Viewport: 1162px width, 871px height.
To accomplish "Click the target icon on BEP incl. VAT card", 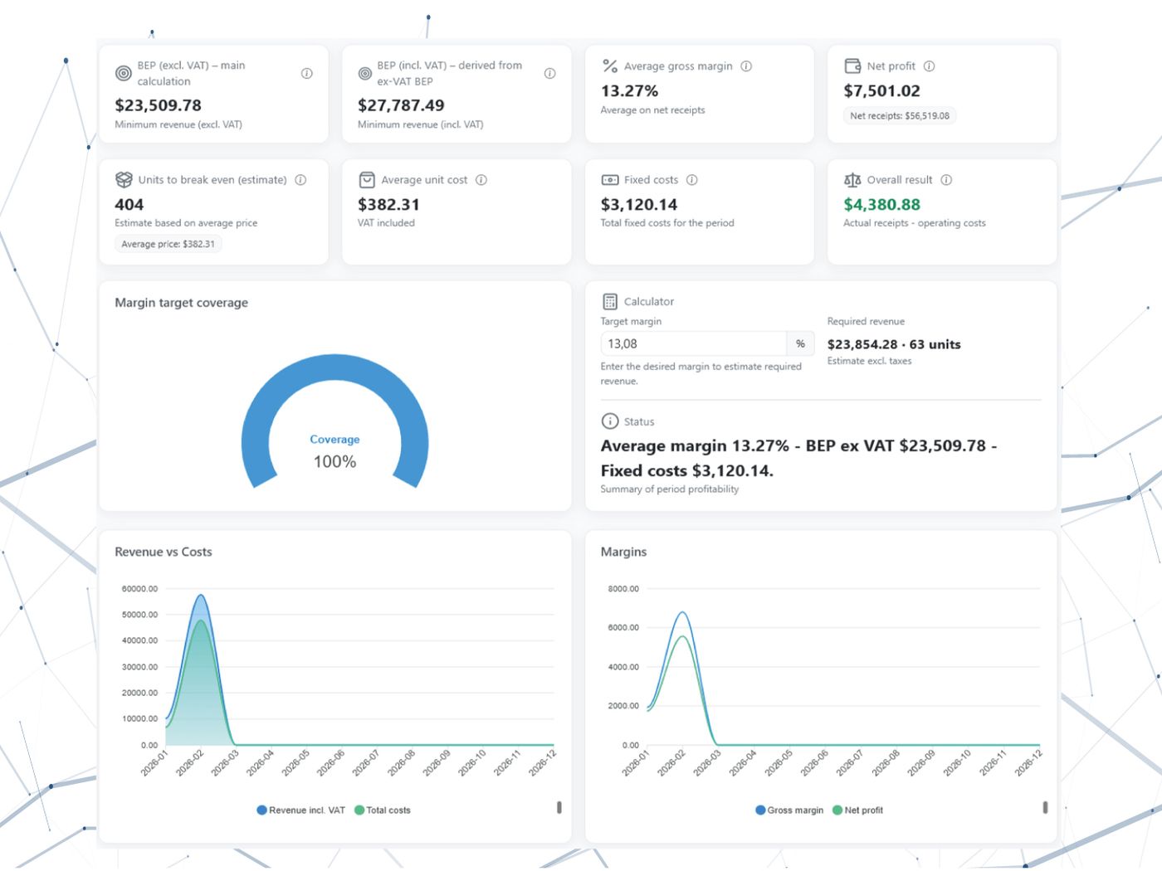I will tap(364, 73).
